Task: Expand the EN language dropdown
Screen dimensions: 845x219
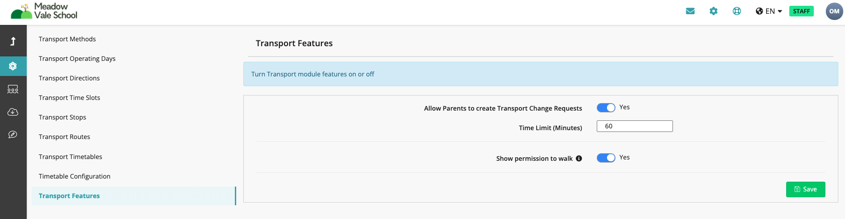Action: tap(769, 11)
